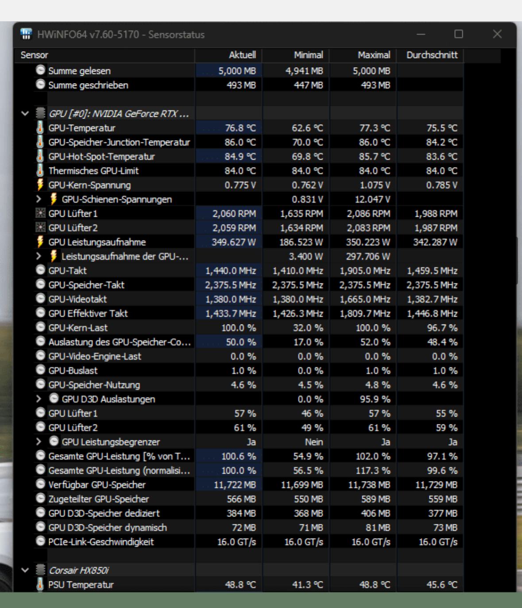Select the Verfügbar GPU-Speicher row
The height and width of the screenshot is (608, 522).
point(240,485)
